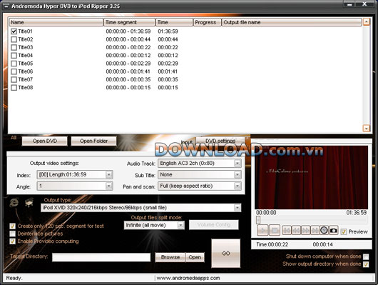Check the Title08 checkbox
Image resolution: width=378 pixels, height=285 pixels.
point(14,87)
